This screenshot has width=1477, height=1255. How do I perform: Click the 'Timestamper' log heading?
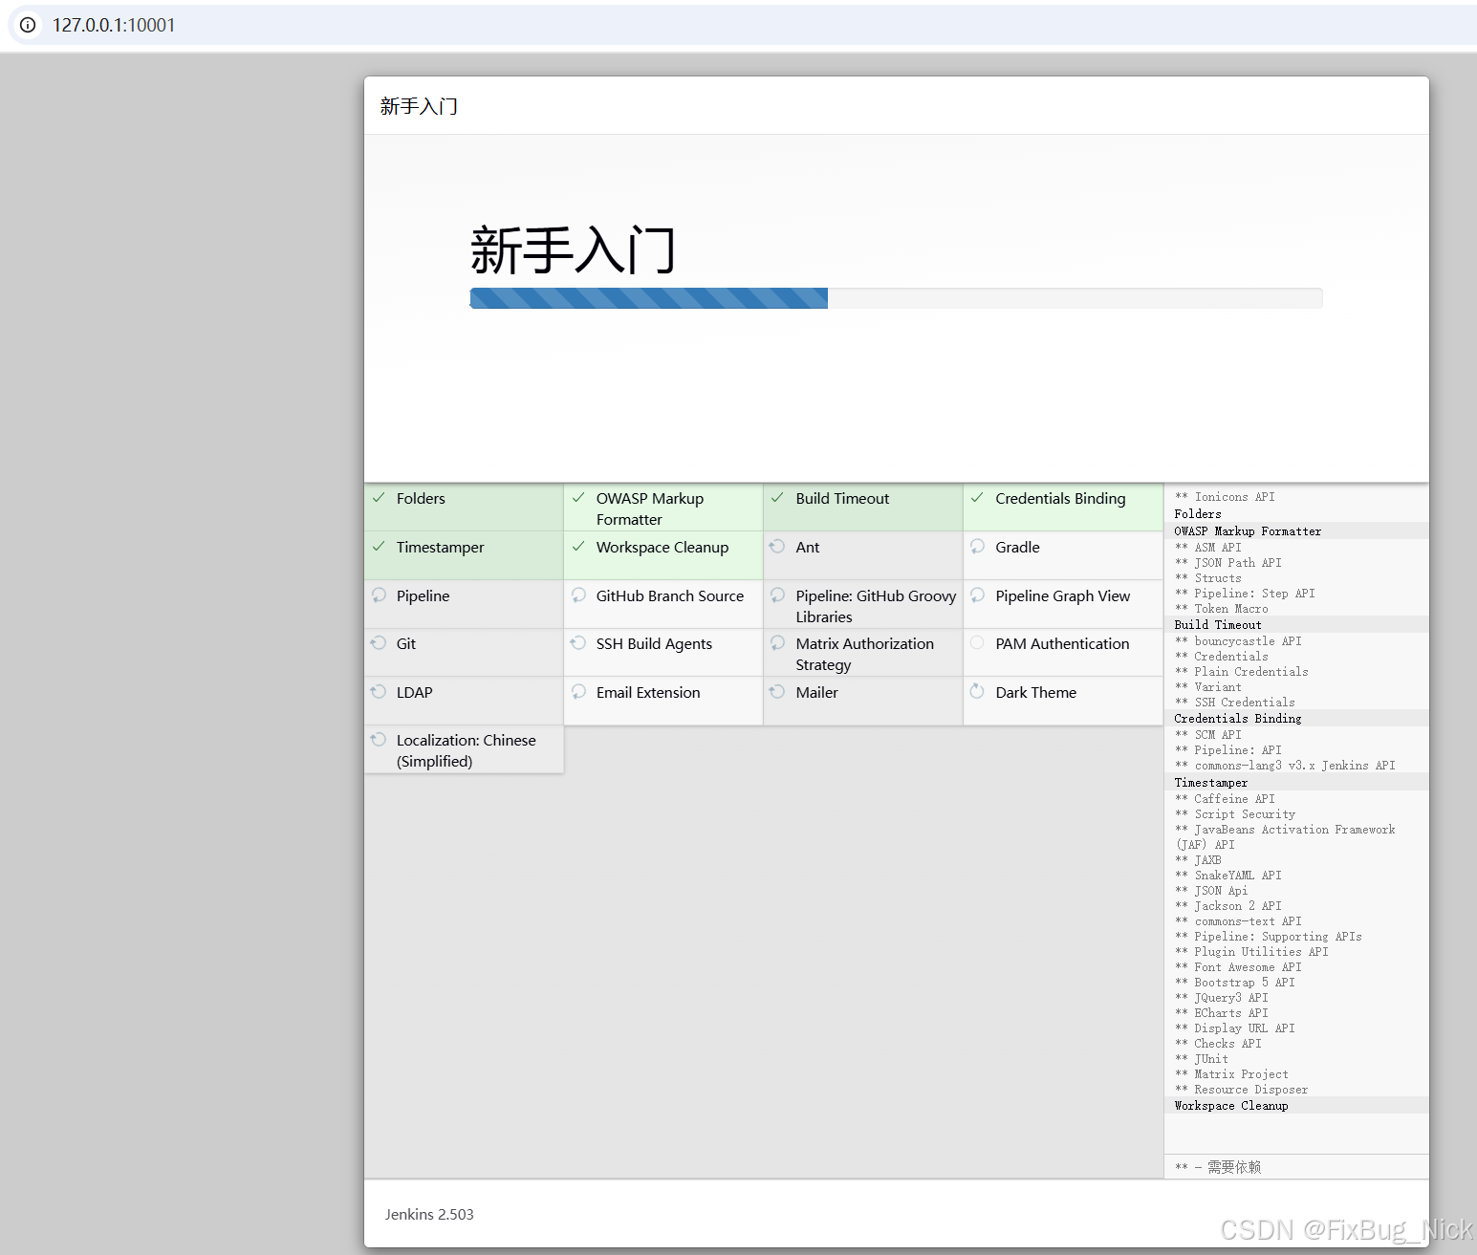1211,783
